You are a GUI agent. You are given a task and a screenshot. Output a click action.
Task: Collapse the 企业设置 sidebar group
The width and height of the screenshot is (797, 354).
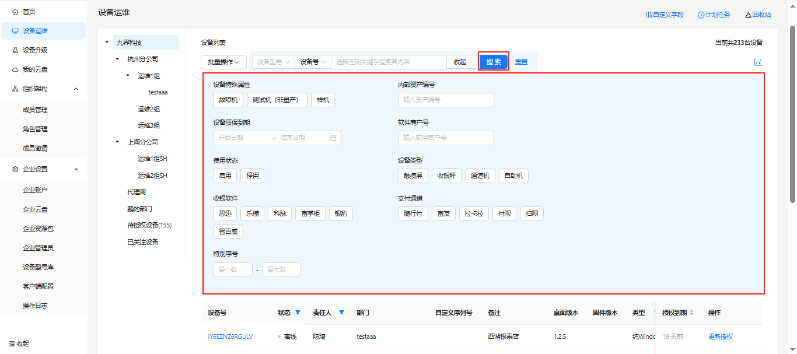click(76, 169)
